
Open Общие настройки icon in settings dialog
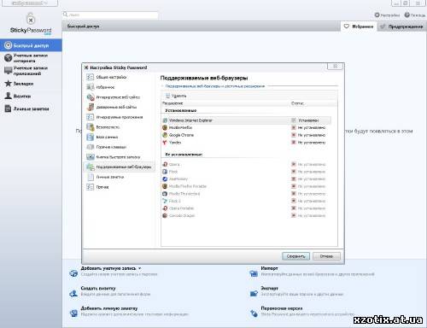pos(91,77)
